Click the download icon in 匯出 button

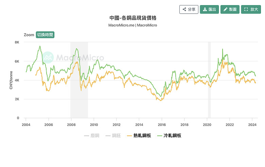[205, 10]
